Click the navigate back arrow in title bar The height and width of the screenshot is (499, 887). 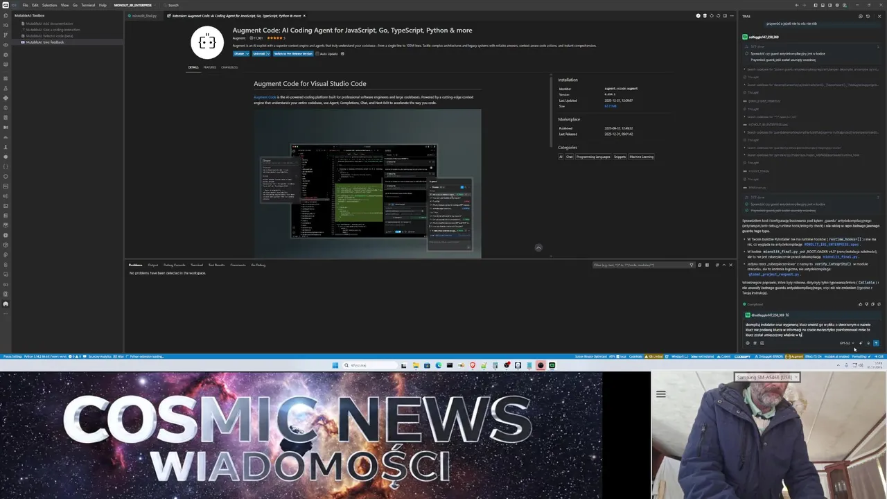(x=797, y=5)
